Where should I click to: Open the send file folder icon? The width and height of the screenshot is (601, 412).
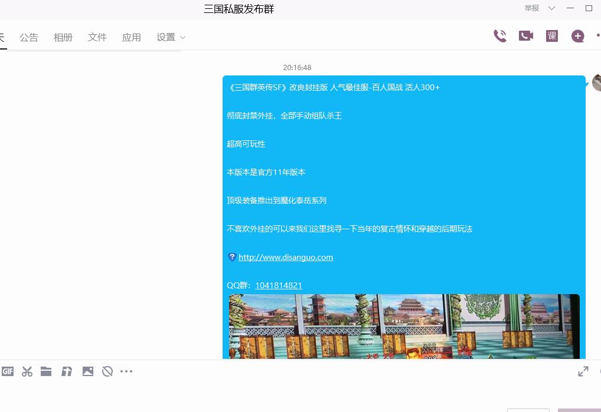[x=46, y=371]
